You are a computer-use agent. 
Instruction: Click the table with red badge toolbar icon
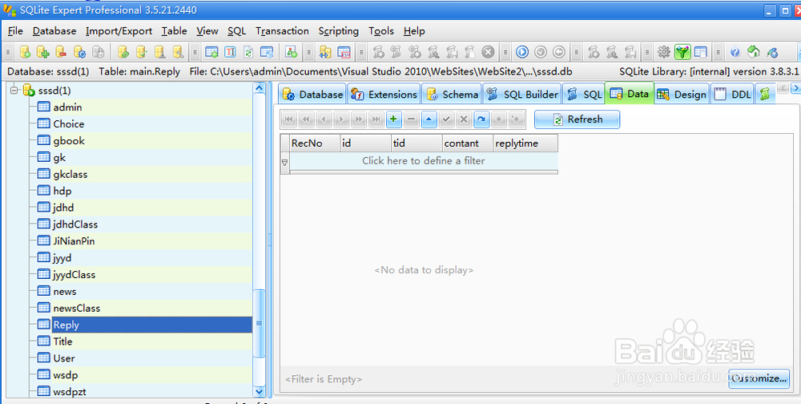344,51
